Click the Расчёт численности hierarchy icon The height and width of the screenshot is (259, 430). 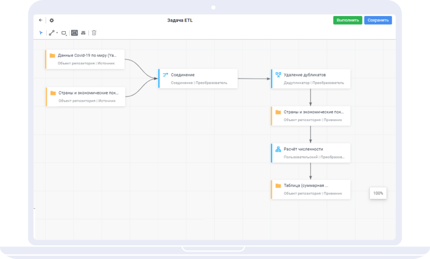tap(278, 150)
